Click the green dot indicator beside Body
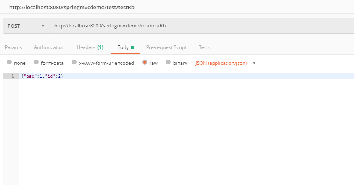The height and width of the screenshot is (185, 354). coord(132,47)
